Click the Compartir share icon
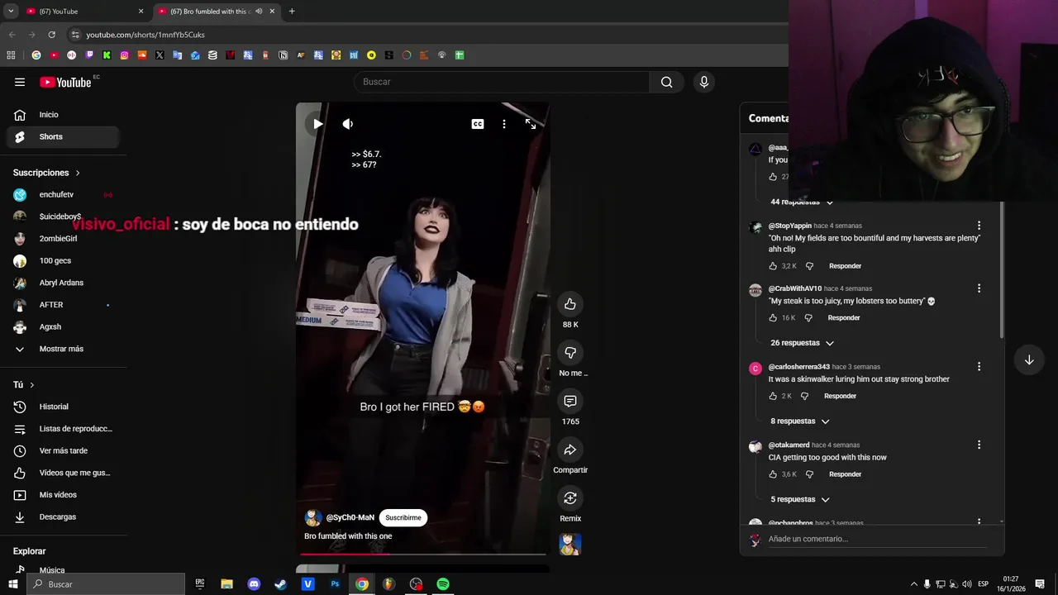This screenshot has height=595, width=1058. (x=570, y=450)
